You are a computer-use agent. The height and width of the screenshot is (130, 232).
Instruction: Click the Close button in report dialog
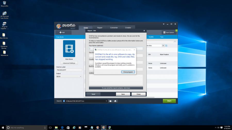(138, 94)
